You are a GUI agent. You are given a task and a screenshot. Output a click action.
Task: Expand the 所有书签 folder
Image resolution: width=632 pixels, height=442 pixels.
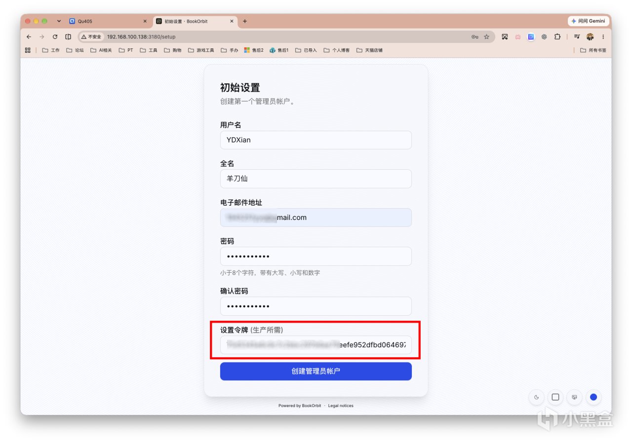pyautogui.click(x=593, y=50)
